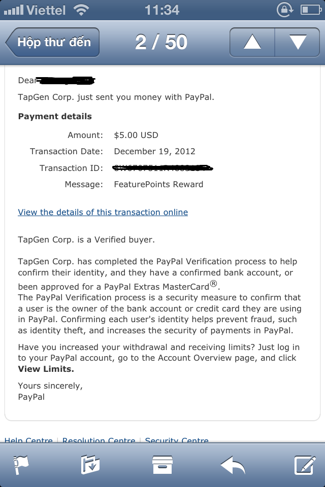Tap the battery indicator in status bar
325x487 pixels.
311,10
